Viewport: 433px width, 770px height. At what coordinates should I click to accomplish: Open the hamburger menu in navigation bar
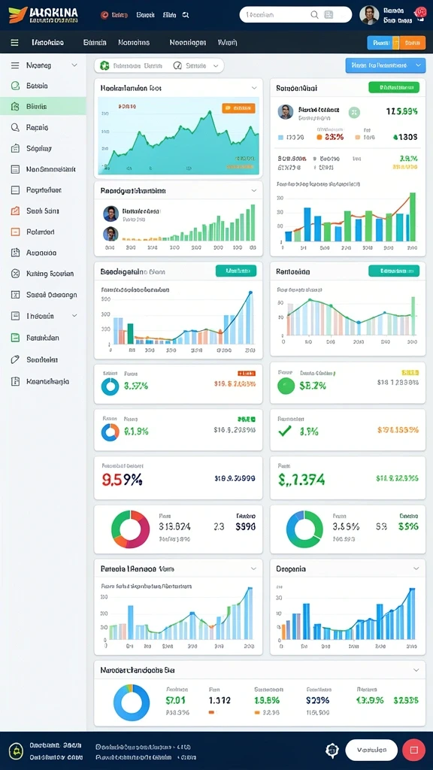[x=15, y=43]
